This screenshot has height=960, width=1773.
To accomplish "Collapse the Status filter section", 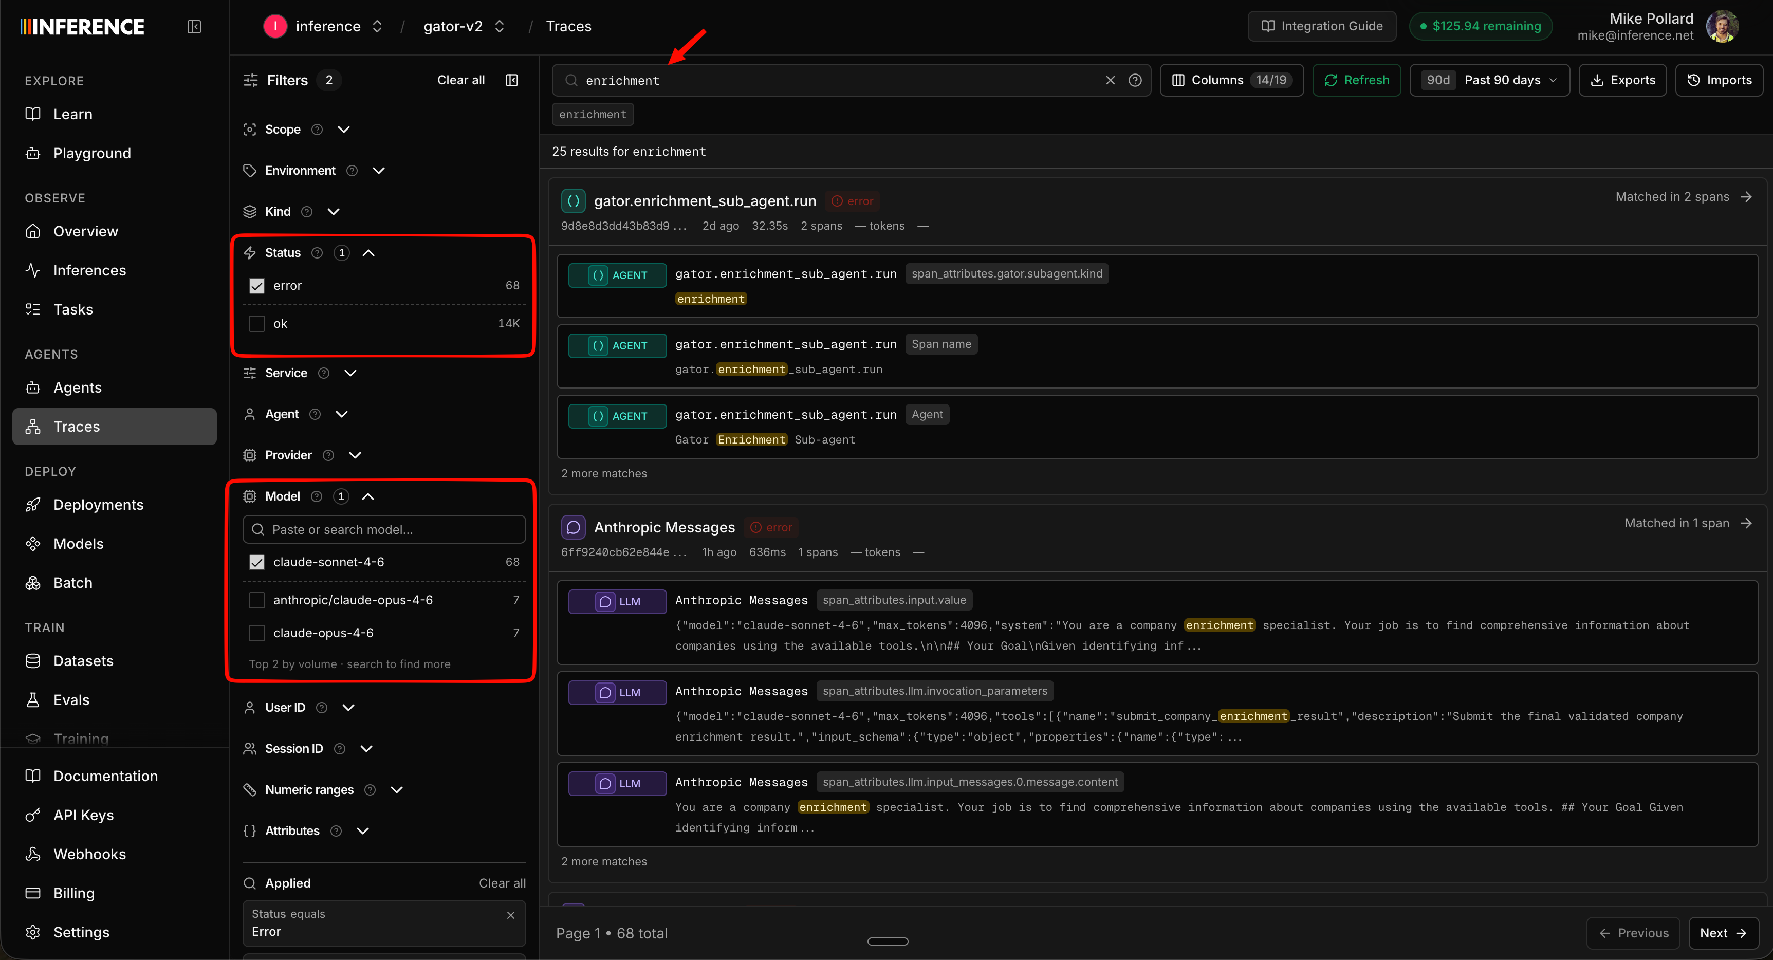I will tap(369, 252).
